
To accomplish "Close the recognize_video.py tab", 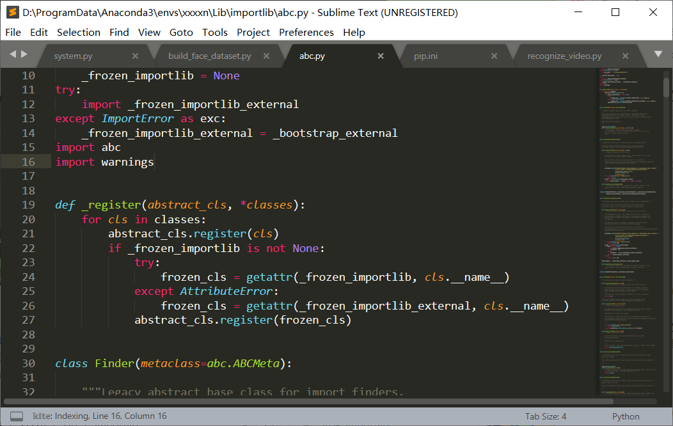I will click(625, 56).
